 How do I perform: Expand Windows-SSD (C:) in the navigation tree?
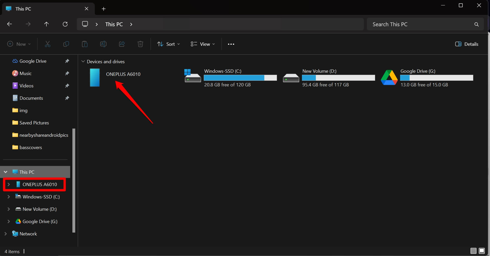(9, 197)
